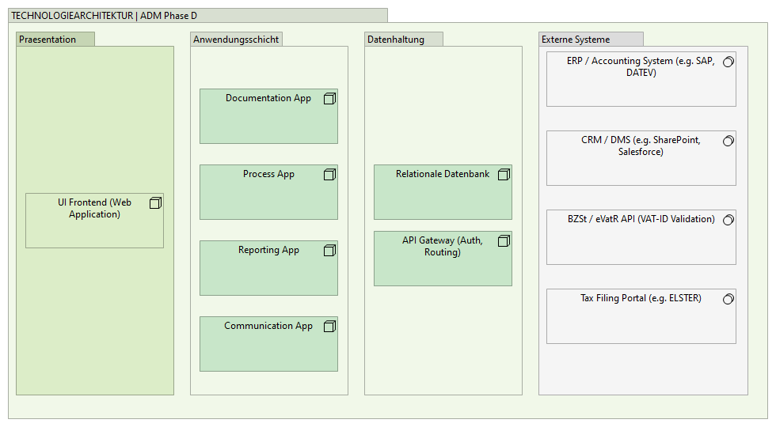Select the Datenhaltung group label
The height and width of the screenshot is (427, 776).
point(396,40)
